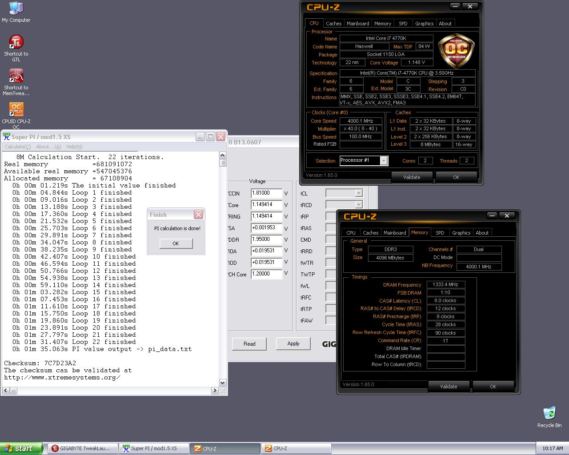Expand the tCL timing dropdown
The width and height of the screenshot is (569, 455).
(x=359, y=193)
